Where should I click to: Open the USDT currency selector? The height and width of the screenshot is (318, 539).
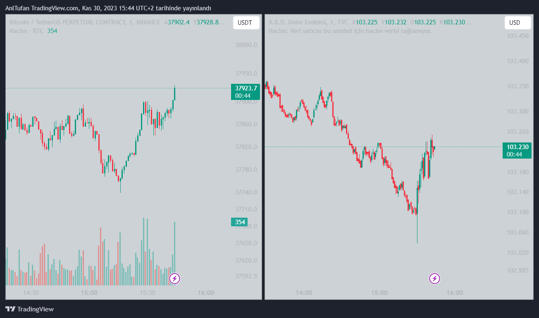pyautogui.click(x=246, y=23)
